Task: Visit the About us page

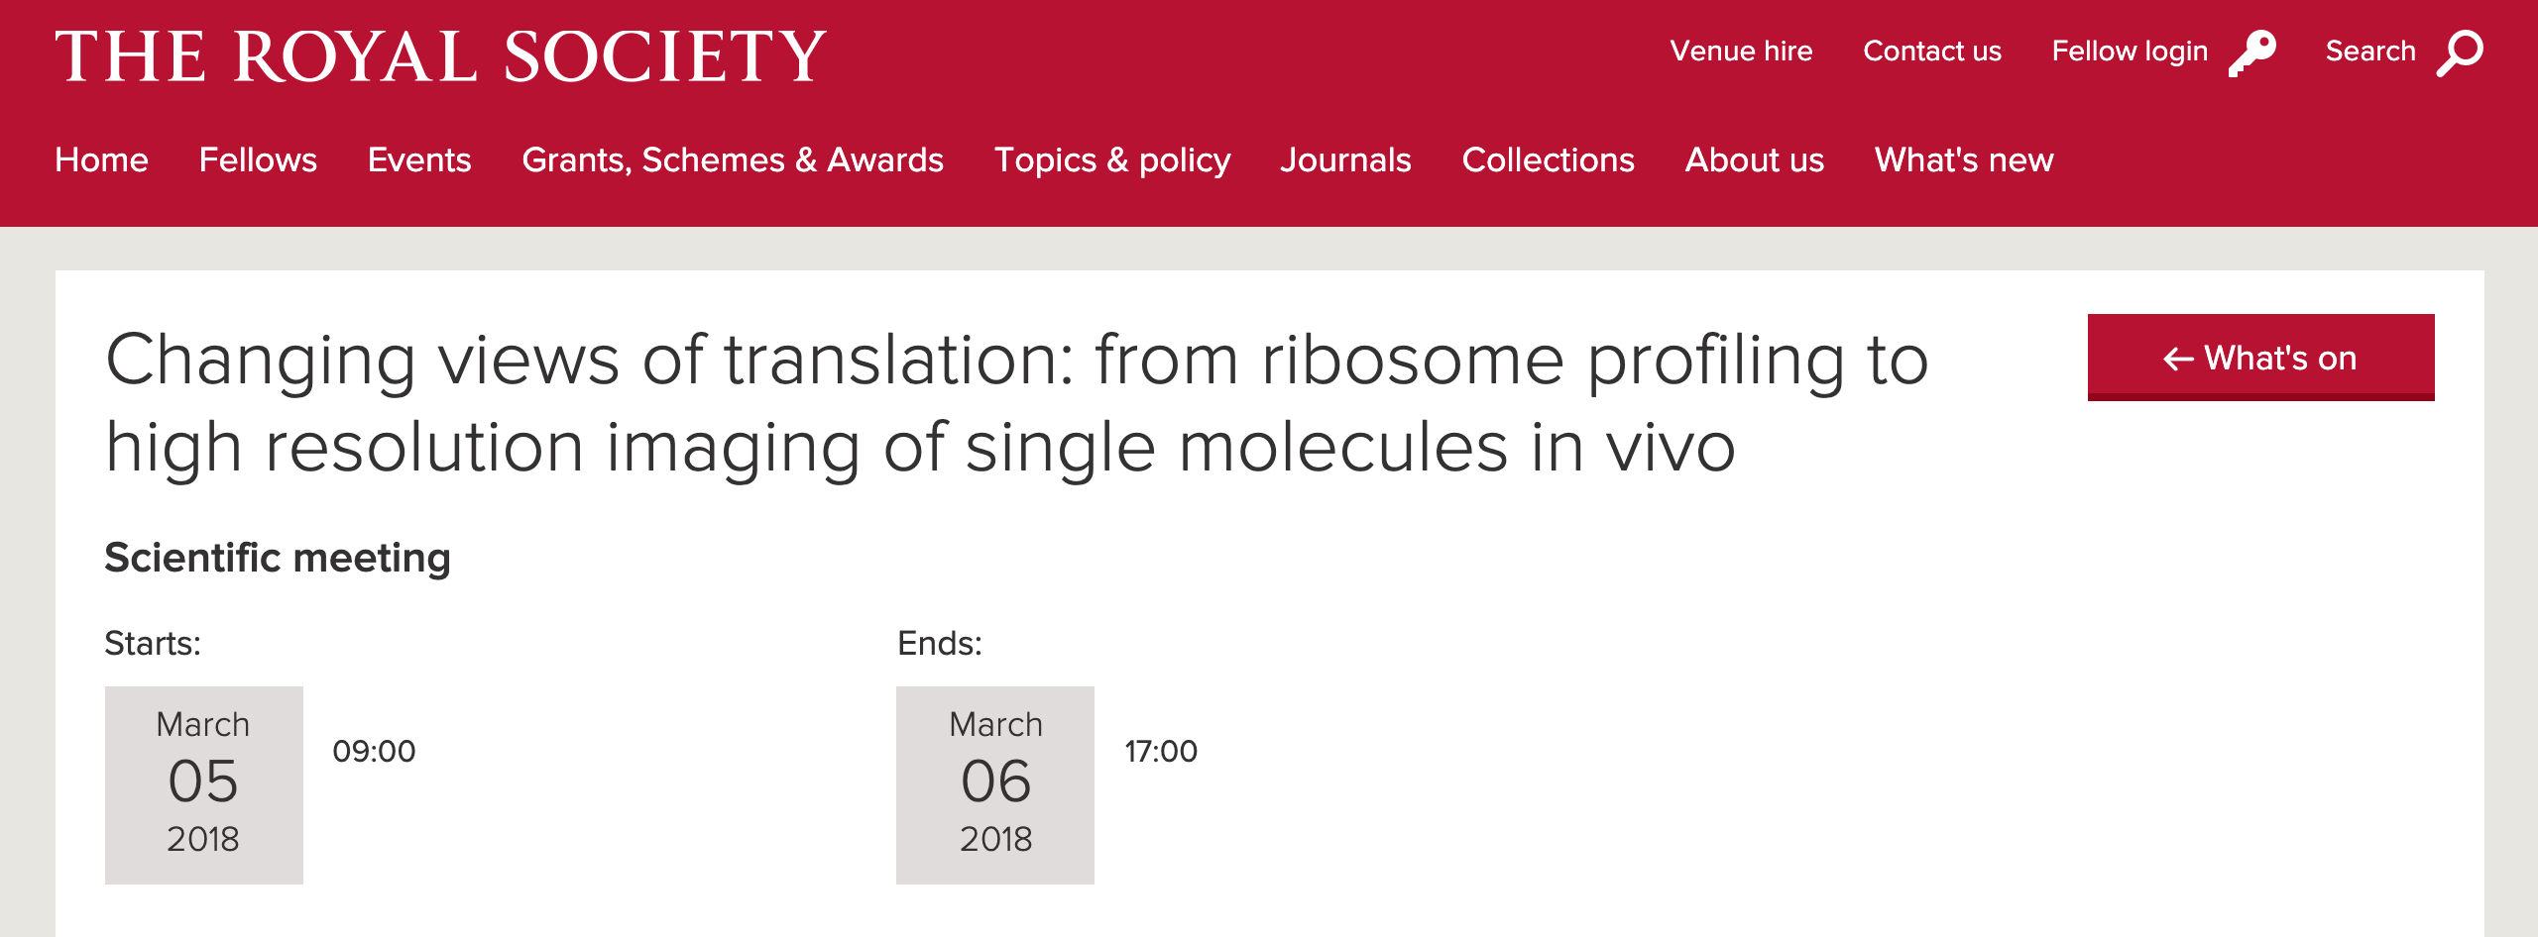Action: point(1755,159)
